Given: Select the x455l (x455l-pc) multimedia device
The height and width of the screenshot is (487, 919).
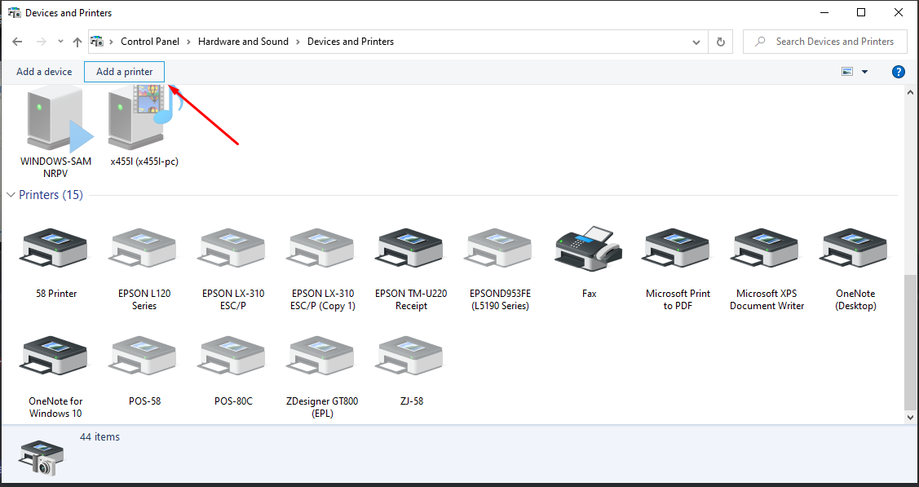Looking at the screenshot, I should (144, 124).
